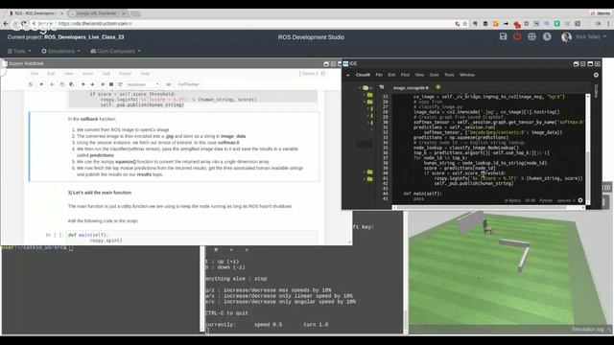Viewport: 614px width, 345px height.
Task: Select the callback function markdown cell
Action: tap(175, 147)
